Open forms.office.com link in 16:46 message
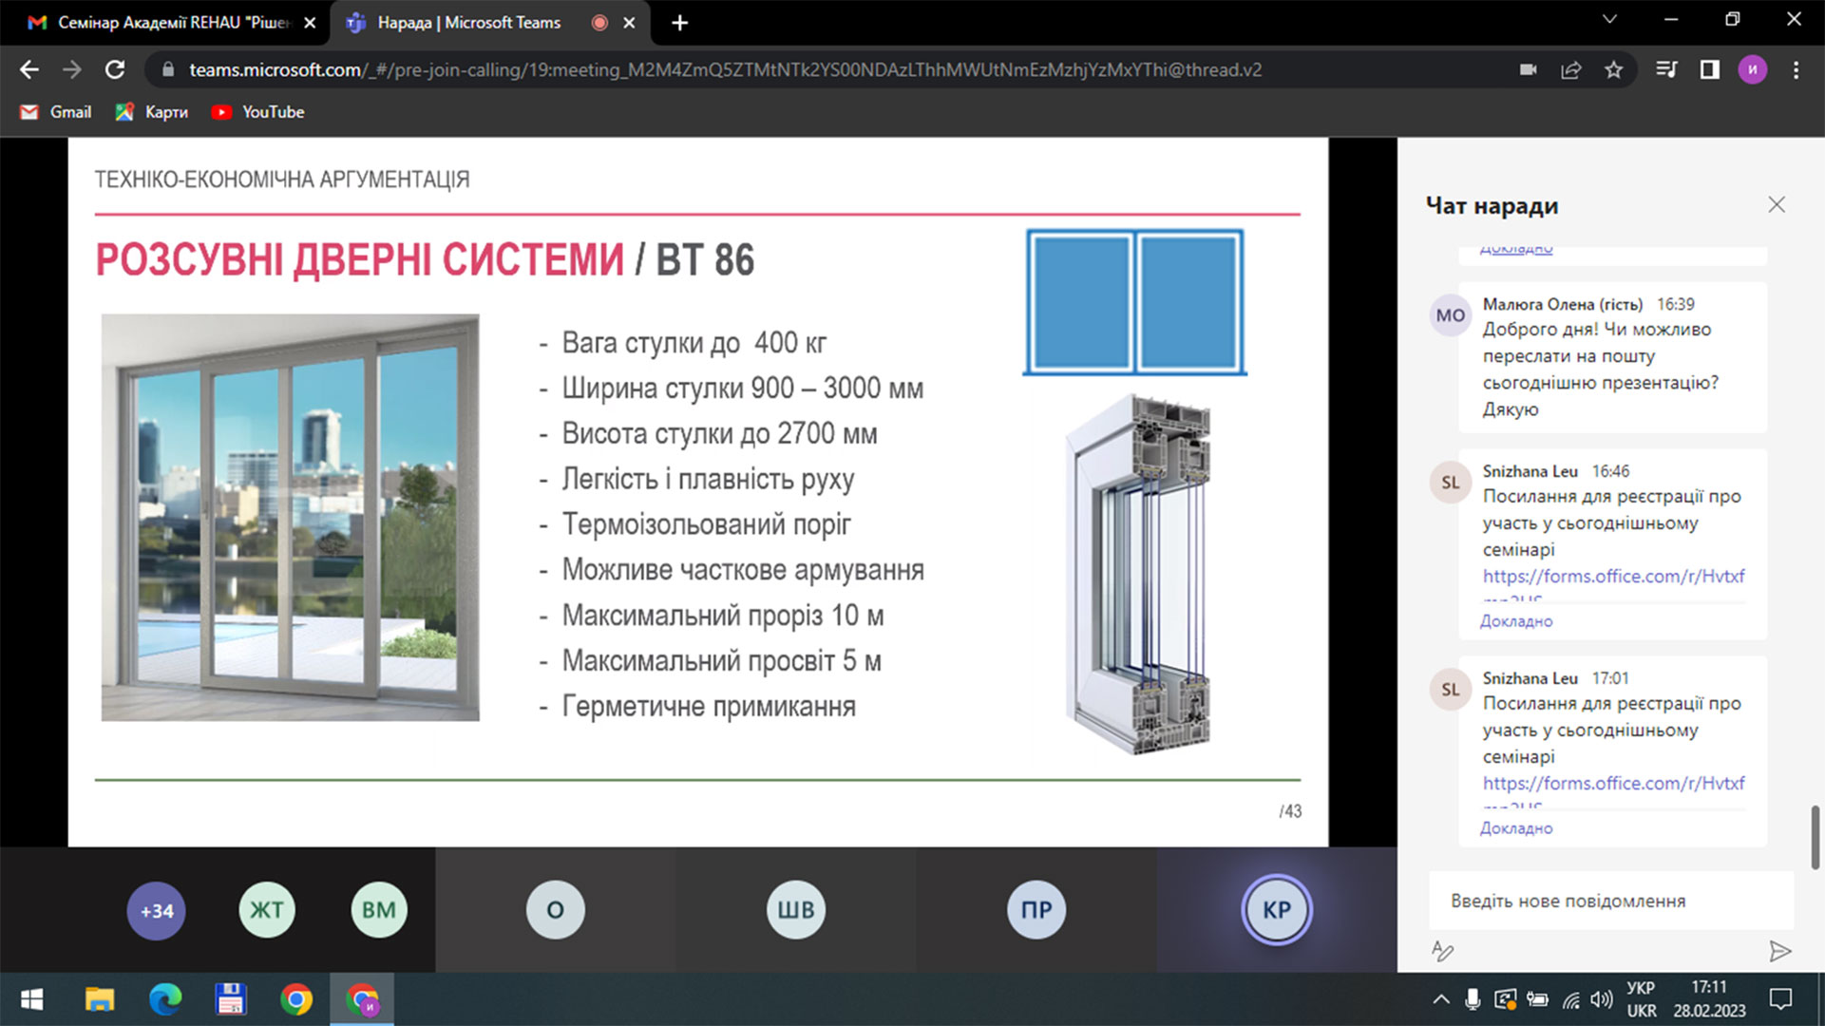 click(x=1613, y=576)
